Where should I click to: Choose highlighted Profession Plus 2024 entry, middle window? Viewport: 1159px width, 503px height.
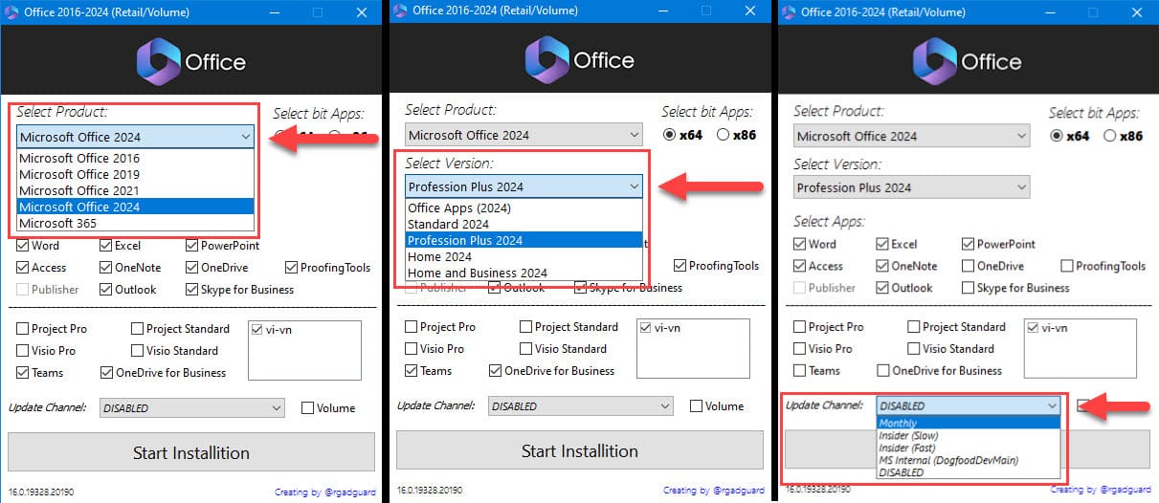pyautogui.click(x=524, y=240)
